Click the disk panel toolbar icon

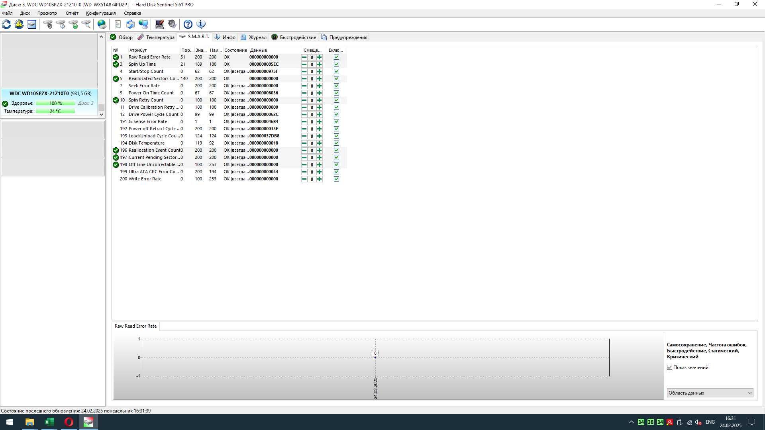pyautogui.click(x=32, y=24)
